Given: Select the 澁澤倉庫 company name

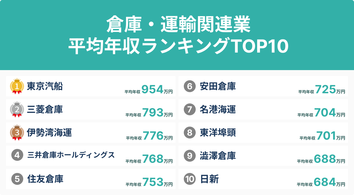Looking at the screenshot, I should pyautogui.click(x=218, y=155).
